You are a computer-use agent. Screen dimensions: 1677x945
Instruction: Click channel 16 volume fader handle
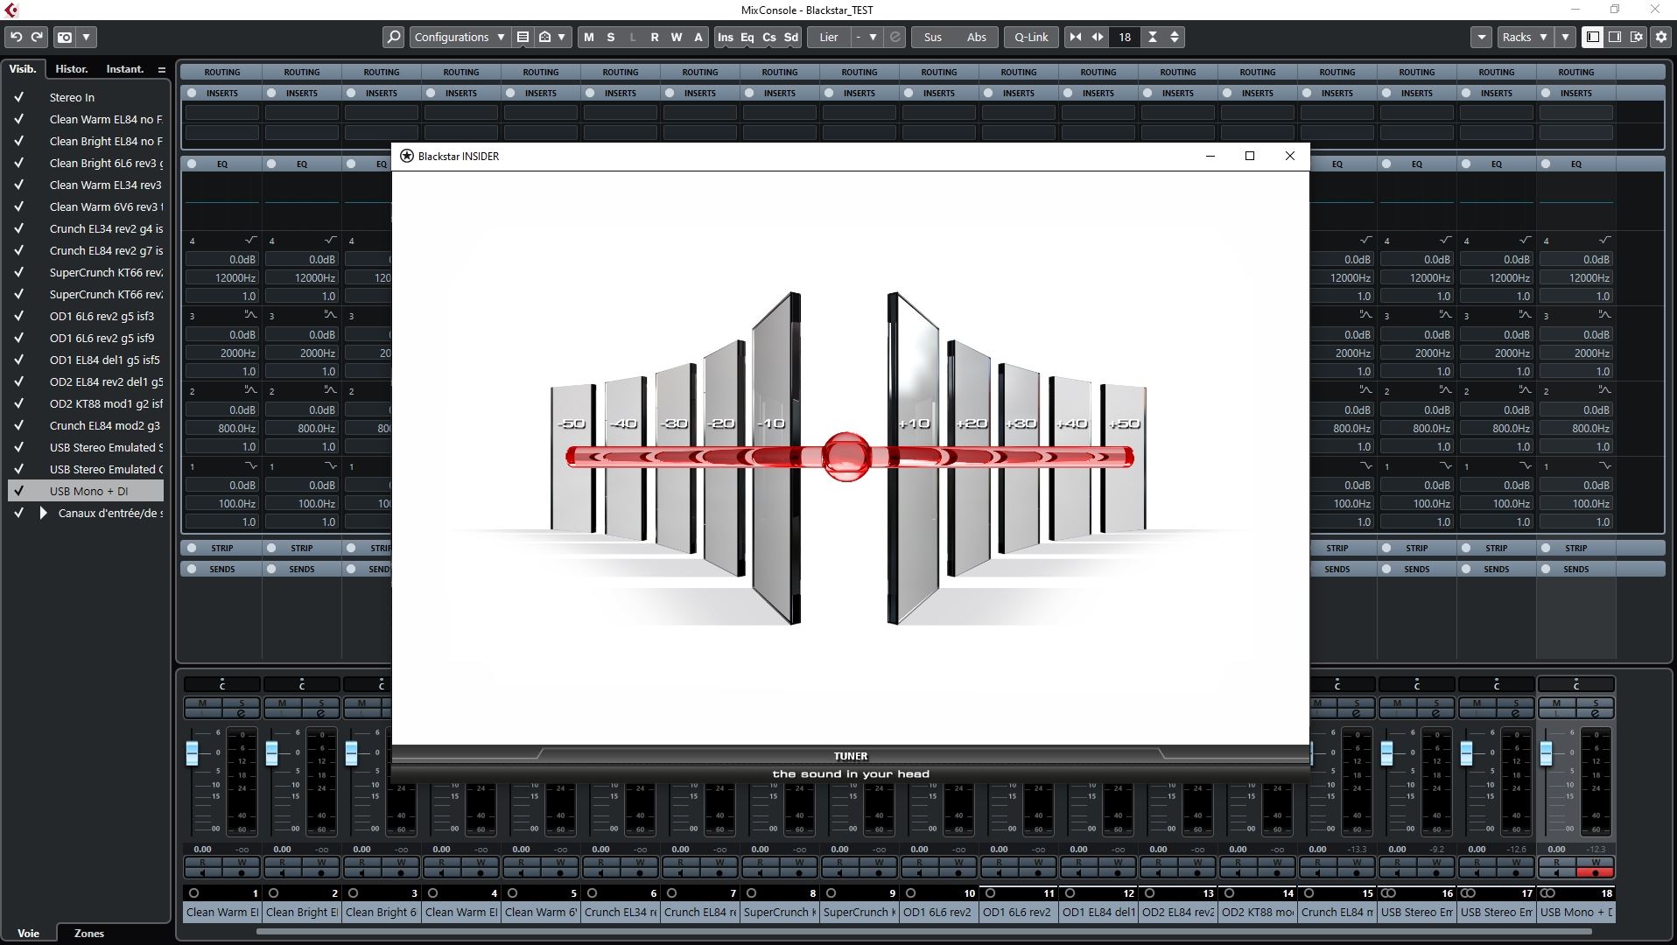(x=1386, y=752)
